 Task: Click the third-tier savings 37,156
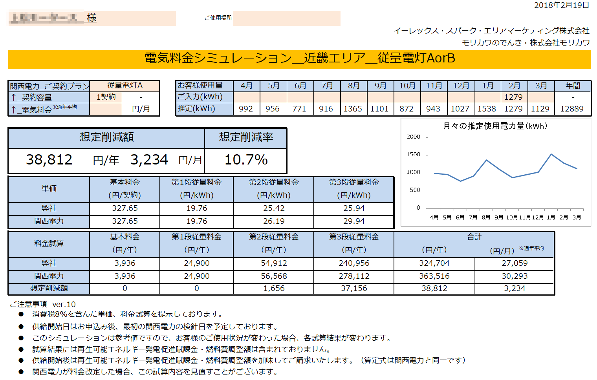point(354,289)
